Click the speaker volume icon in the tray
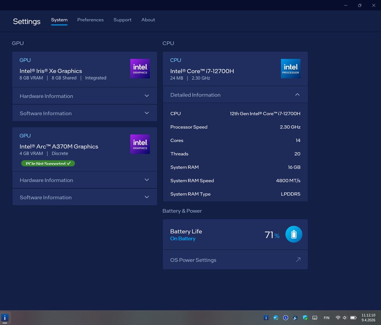Image resolution: width=381 pixels, height=325 pixels. pos(344,317)
